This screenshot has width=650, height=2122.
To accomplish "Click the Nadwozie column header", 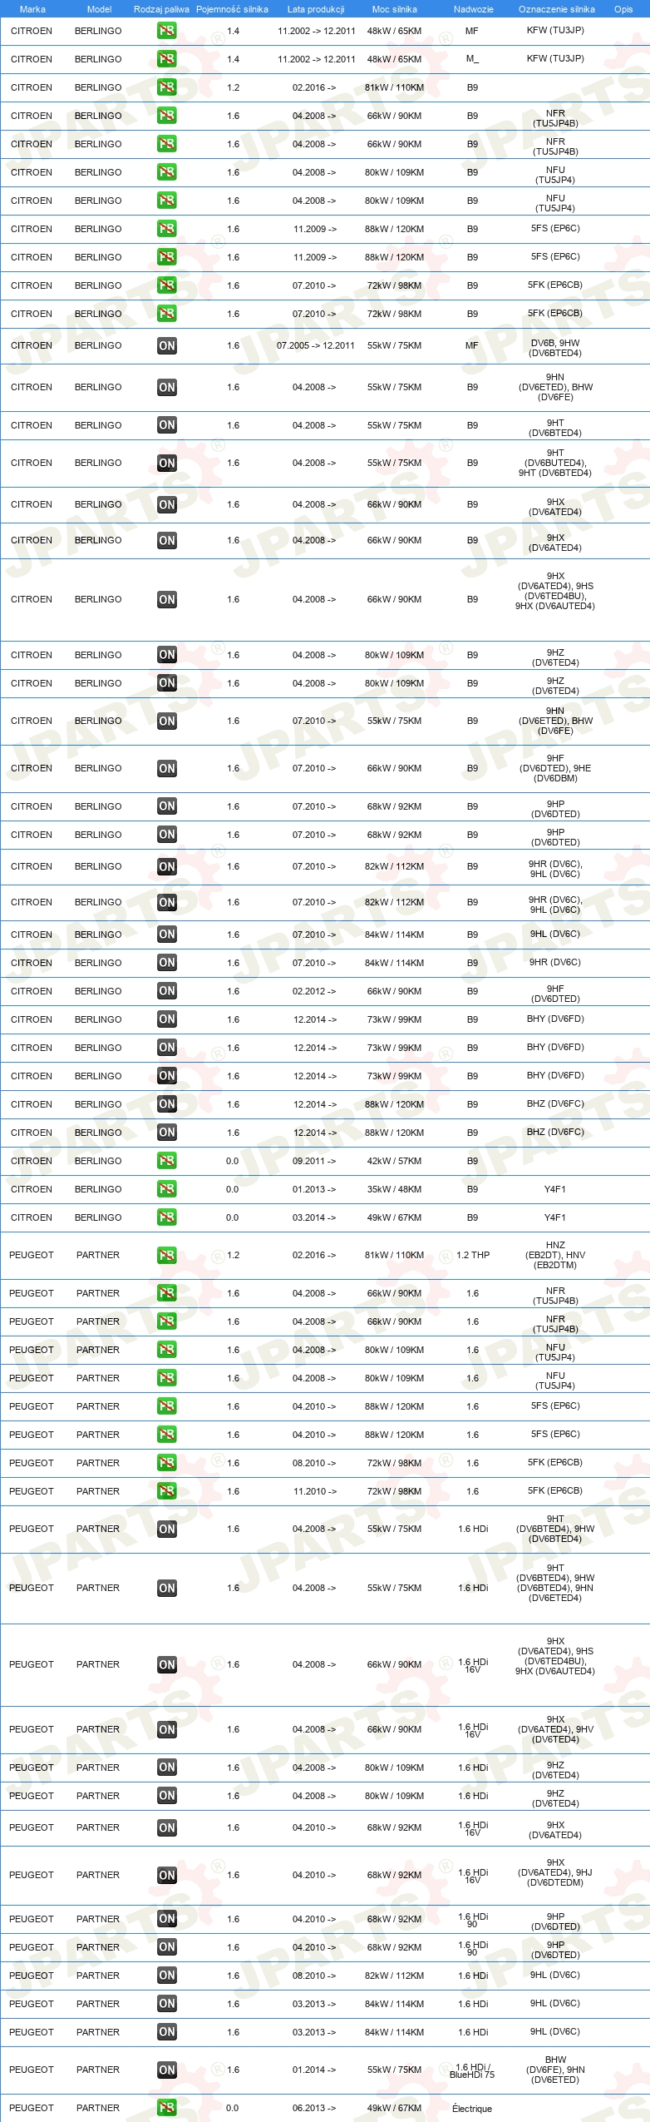I will [473, 9].
